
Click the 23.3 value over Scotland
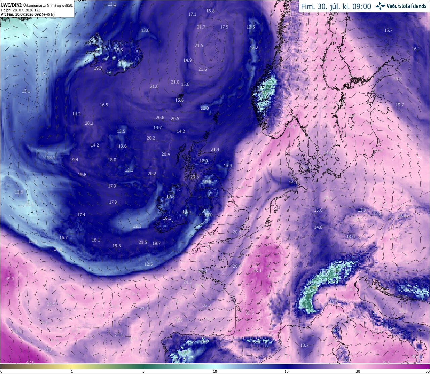[x=195, y=177]
